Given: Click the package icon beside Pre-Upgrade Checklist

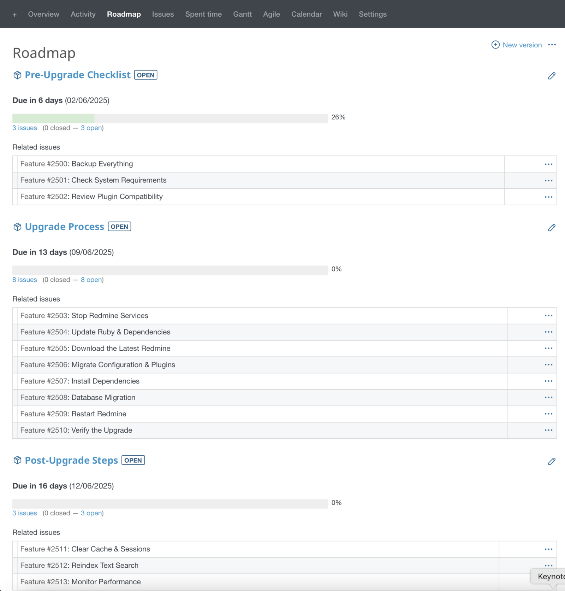Looking at the screenshot, I should (x=17, y=75).
